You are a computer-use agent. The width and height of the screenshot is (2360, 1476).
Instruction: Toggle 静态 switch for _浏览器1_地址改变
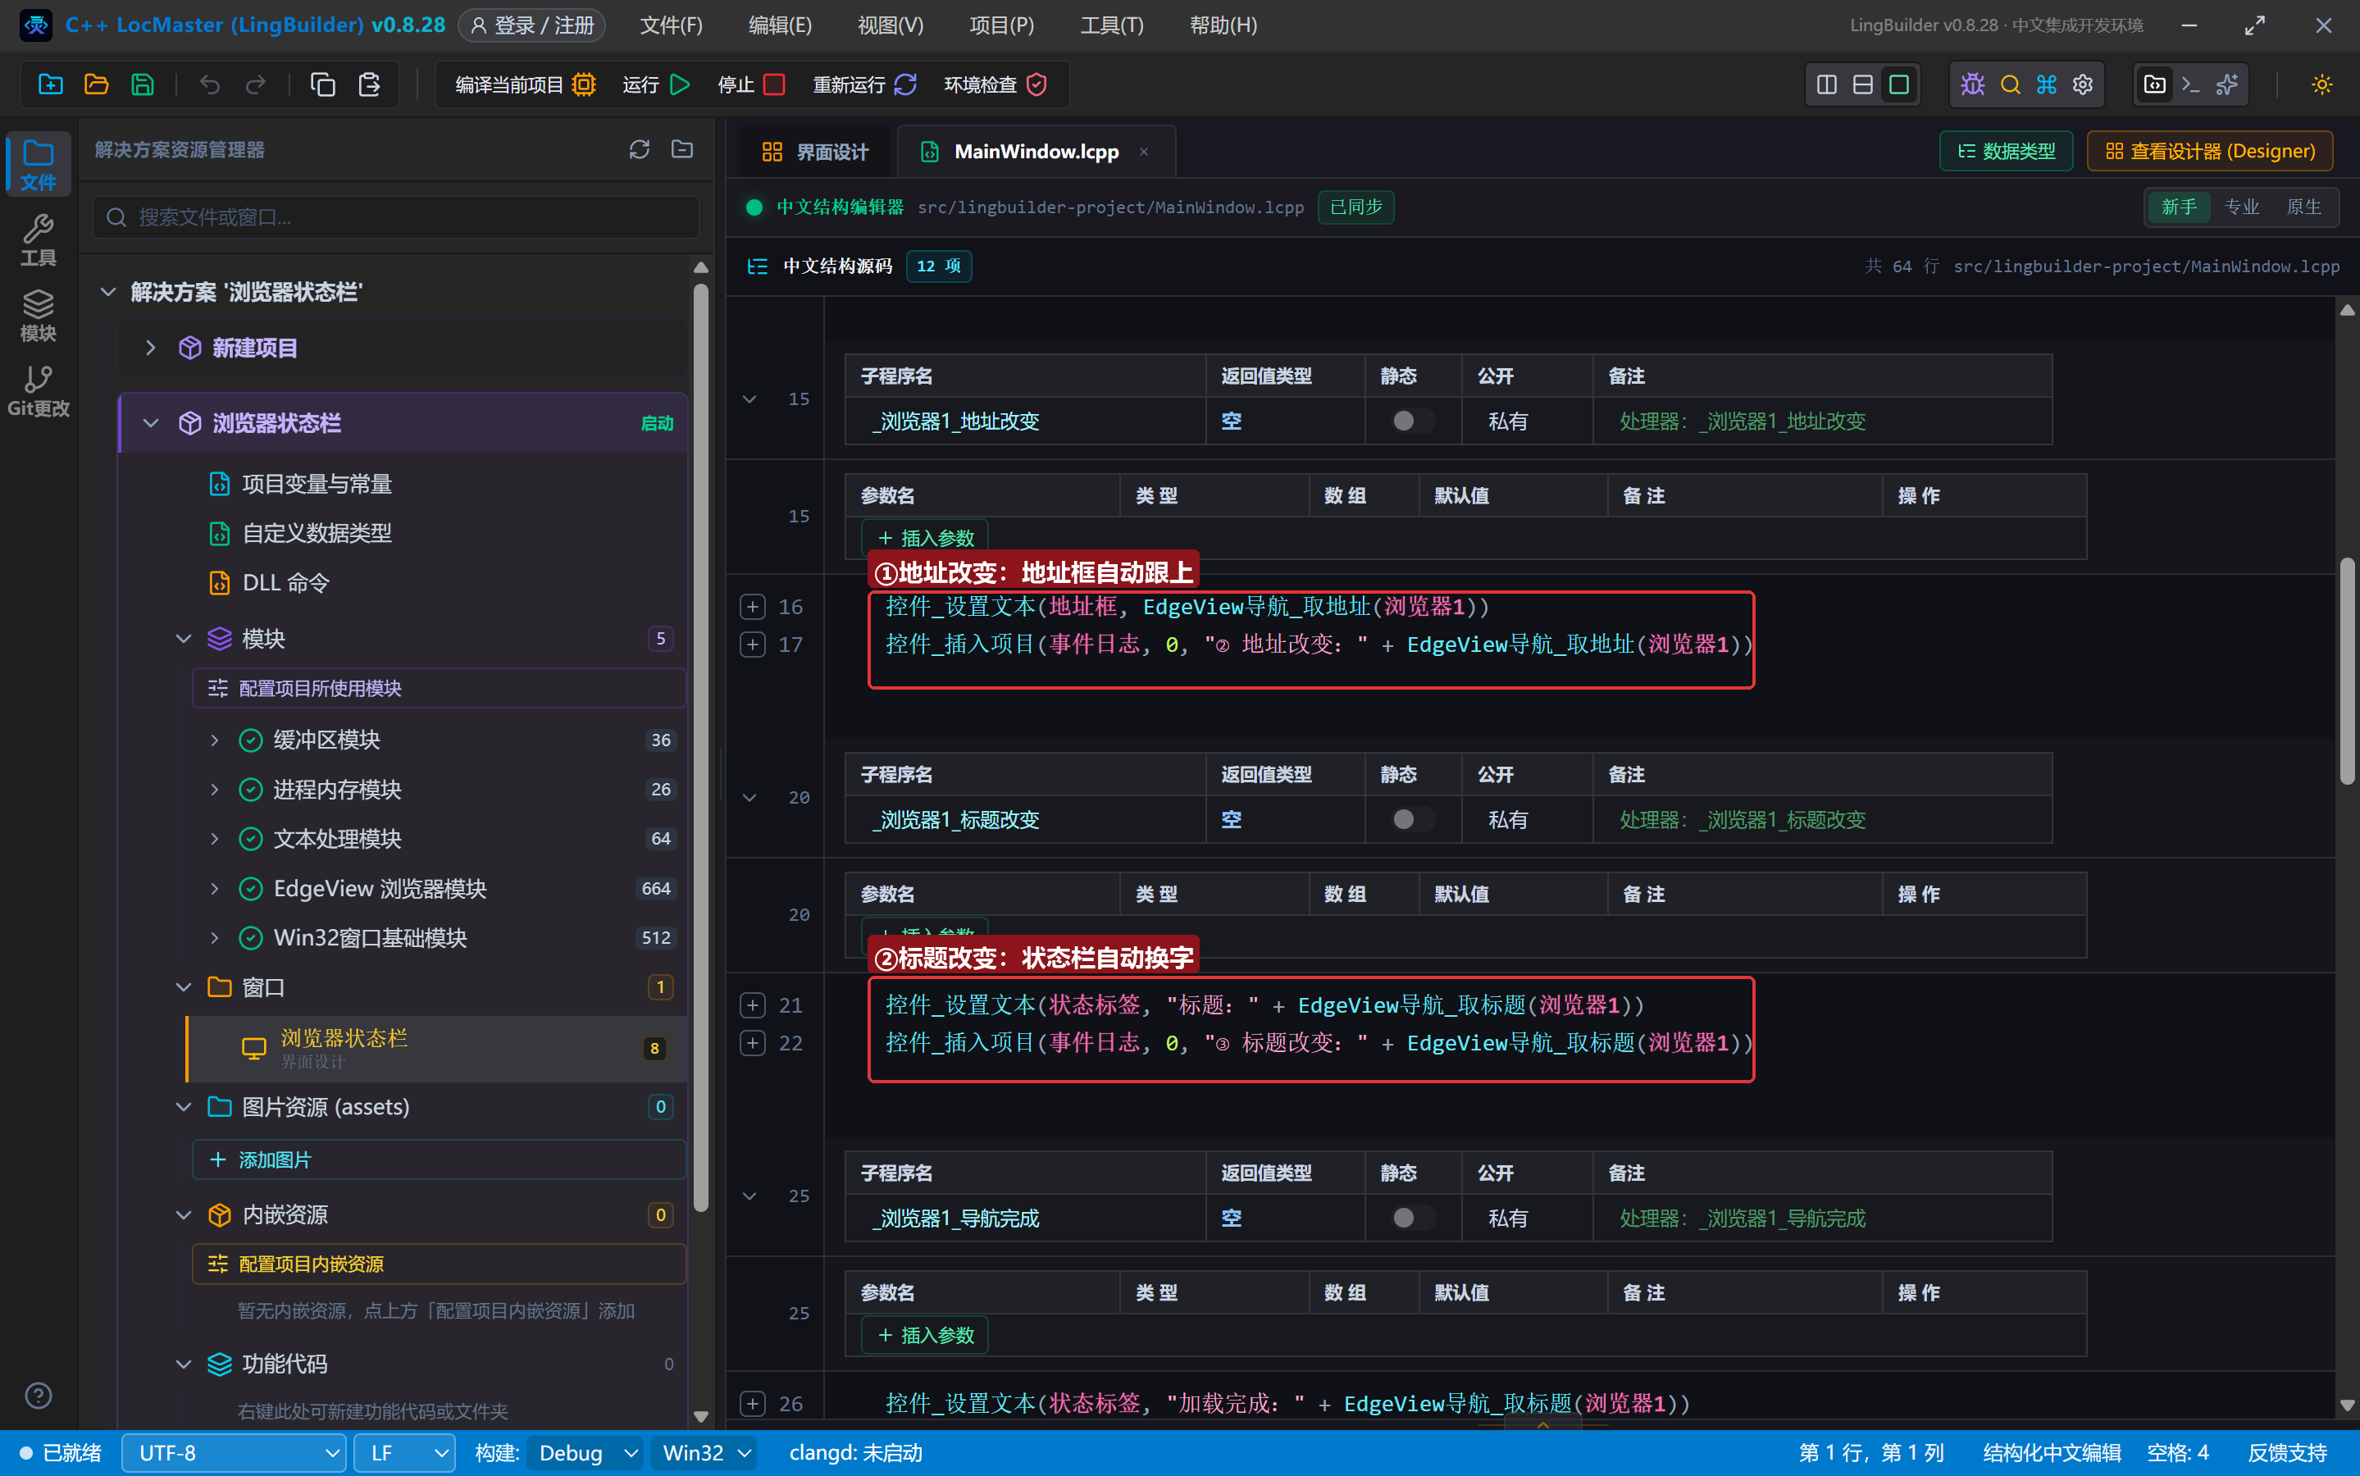pyautogui.click(x=1412, y=421)
